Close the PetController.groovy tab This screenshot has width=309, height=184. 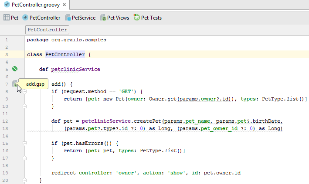point(64,6)
